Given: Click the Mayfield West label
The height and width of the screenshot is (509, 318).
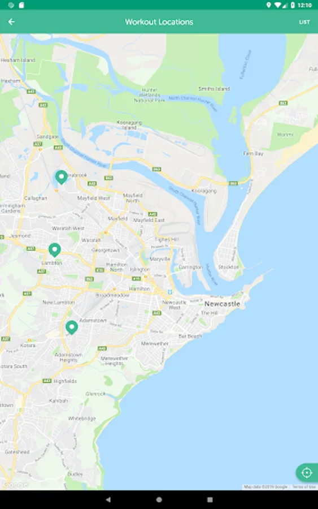Looking at the screenshot, I should click(93, 198).
